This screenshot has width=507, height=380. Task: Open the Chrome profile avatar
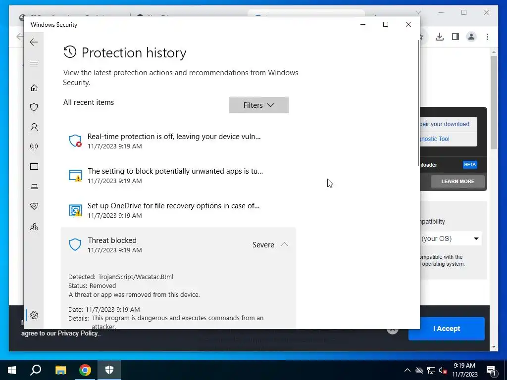[471, 37]
